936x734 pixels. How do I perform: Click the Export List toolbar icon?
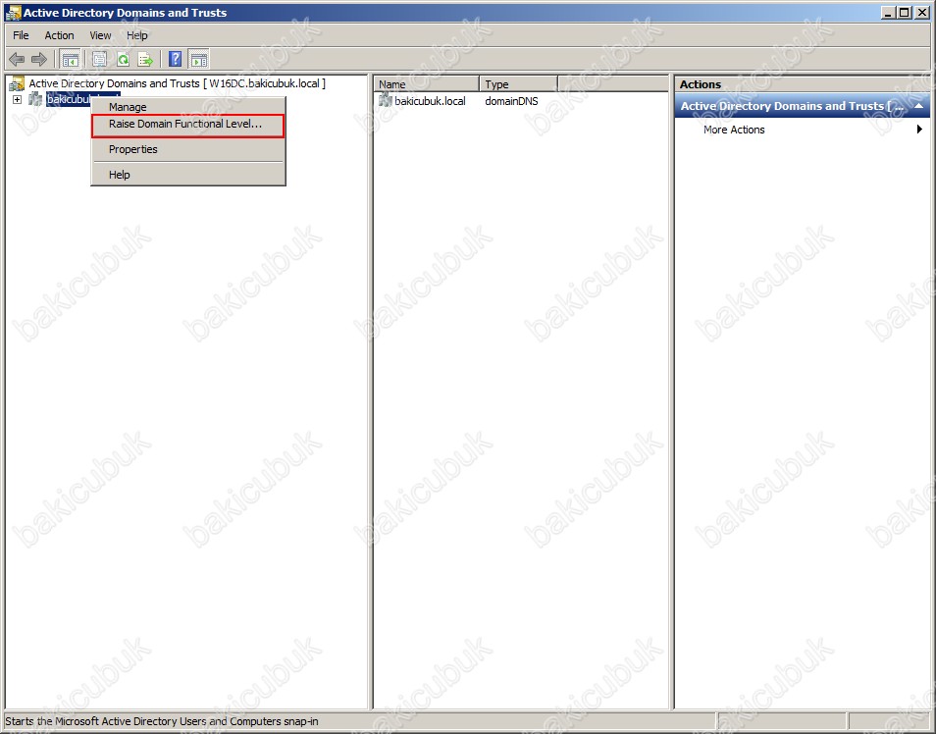point(145,59)
